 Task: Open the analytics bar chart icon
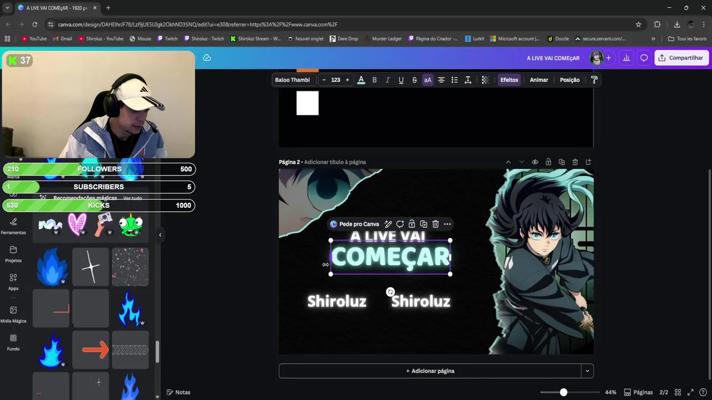click(626, 58)
